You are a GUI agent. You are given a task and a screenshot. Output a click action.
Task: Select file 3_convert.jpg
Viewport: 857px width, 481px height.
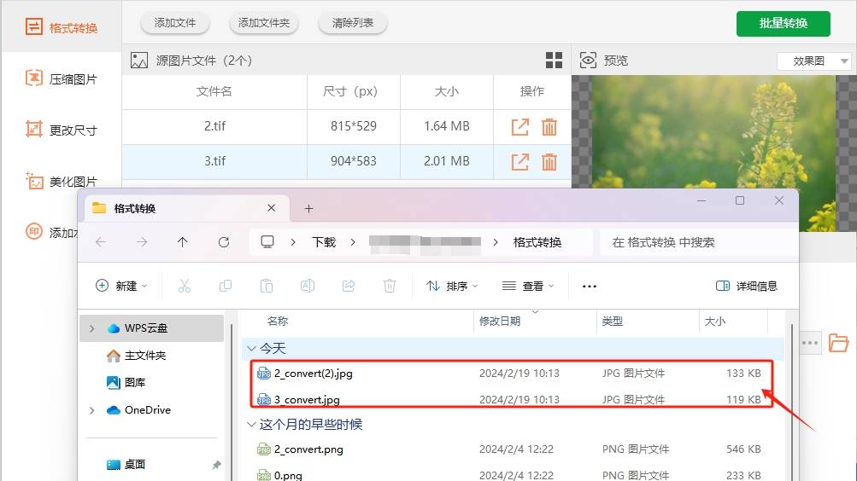(307, 400)
